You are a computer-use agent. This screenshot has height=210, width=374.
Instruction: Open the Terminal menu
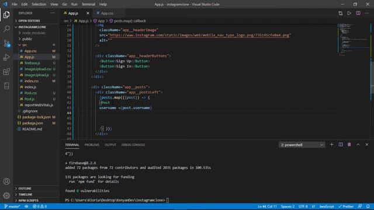click(88, 4)
